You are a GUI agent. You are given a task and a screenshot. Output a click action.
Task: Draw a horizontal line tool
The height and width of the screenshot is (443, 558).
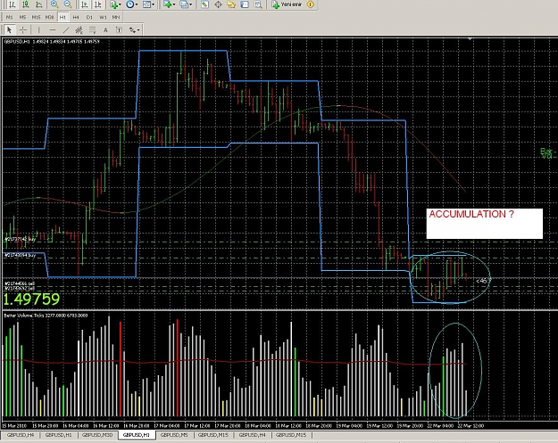click(53, 29)
